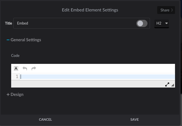Screen dimensions: 182x126
Task: Expand the Design section
Action: point(17,94)
